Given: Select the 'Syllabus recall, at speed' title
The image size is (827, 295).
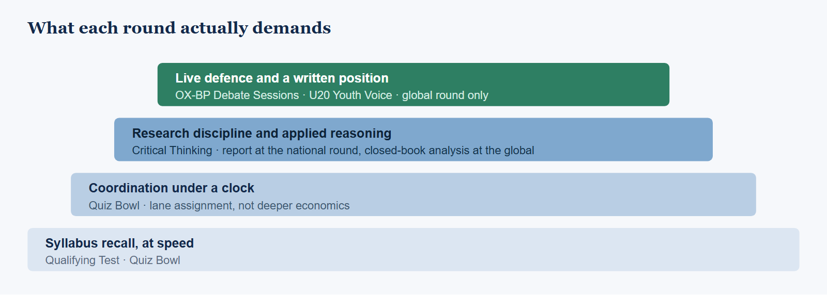Looking at the screenshot, I should tap(119, 243).
